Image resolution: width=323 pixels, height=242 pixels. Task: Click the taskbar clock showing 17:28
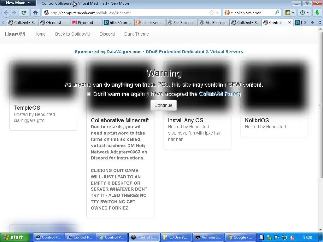pyautogui.click(x=307, y=238)
